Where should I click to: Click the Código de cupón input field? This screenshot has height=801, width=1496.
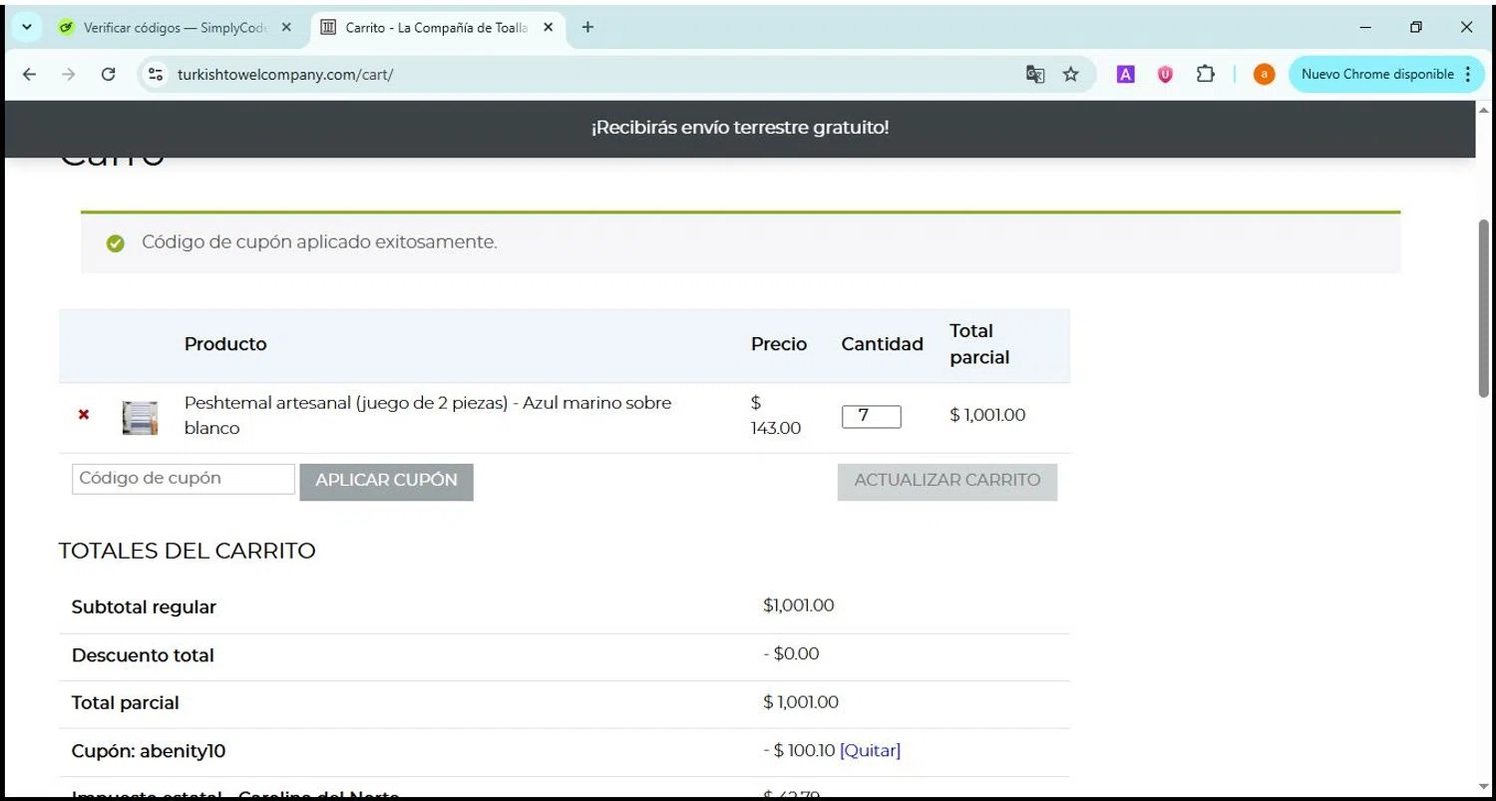pyautogui.click(x=184, y=479)
